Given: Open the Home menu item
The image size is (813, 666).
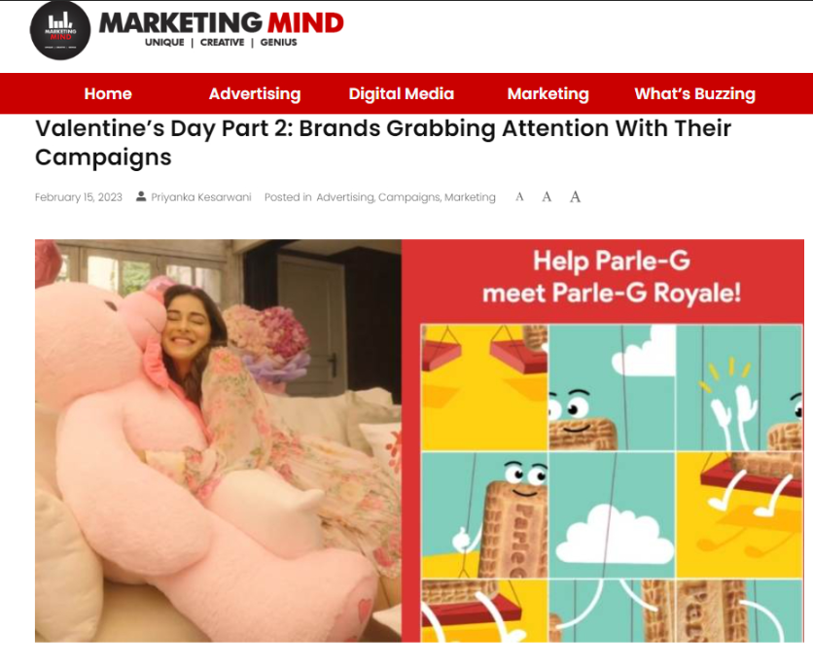Looking at the screenshot, I should pyautogui.click(x=108, y=93).
